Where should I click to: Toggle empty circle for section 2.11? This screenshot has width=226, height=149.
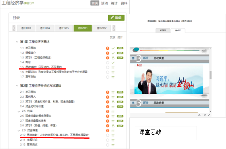(x=107, y=140)
